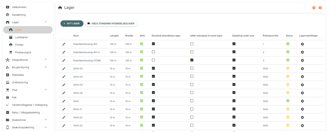Image resolution: width=327 pixels, height=132 pixels.
Task: Open gear settings for WHS-23
Action: (302, 126)
